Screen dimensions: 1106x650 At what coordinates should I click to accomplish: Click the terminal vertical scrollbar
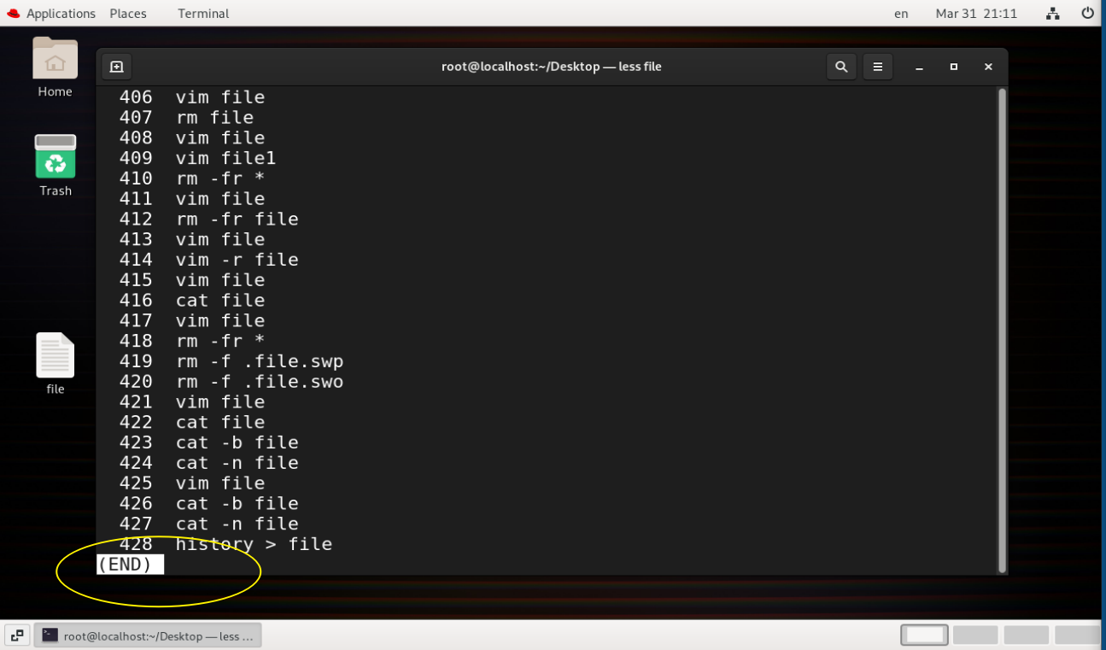pos(1002,330)
